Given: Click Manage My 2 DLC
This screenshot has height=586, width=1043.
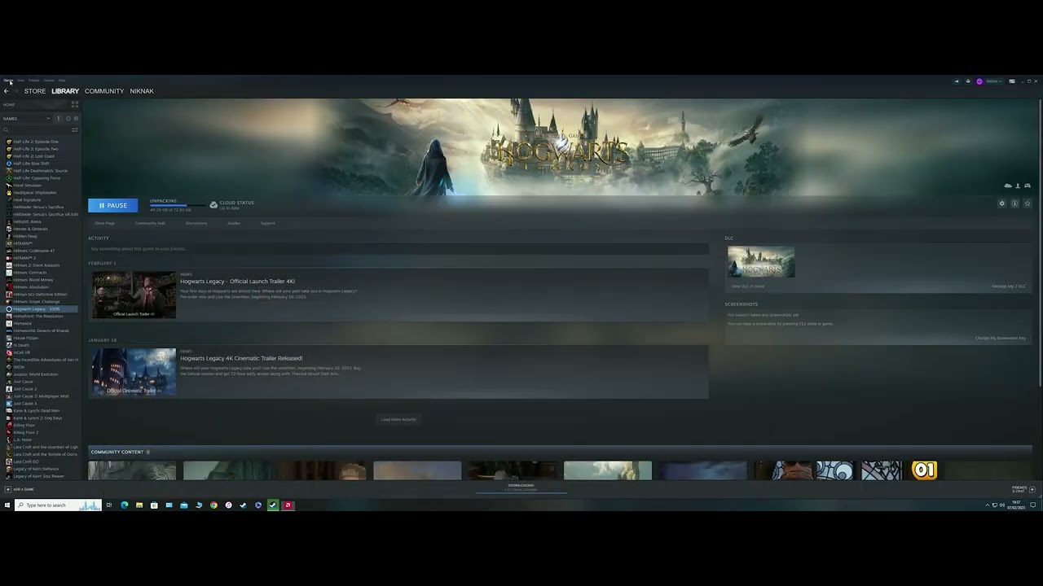Looking at the screenshot, I should tap(1009, 286).
